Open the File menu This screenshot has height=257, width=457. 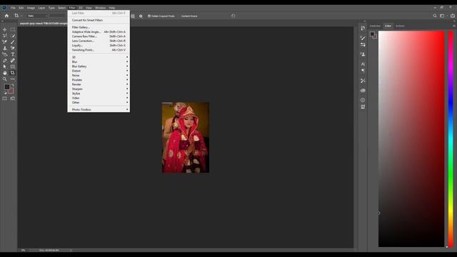pos(13,8)
